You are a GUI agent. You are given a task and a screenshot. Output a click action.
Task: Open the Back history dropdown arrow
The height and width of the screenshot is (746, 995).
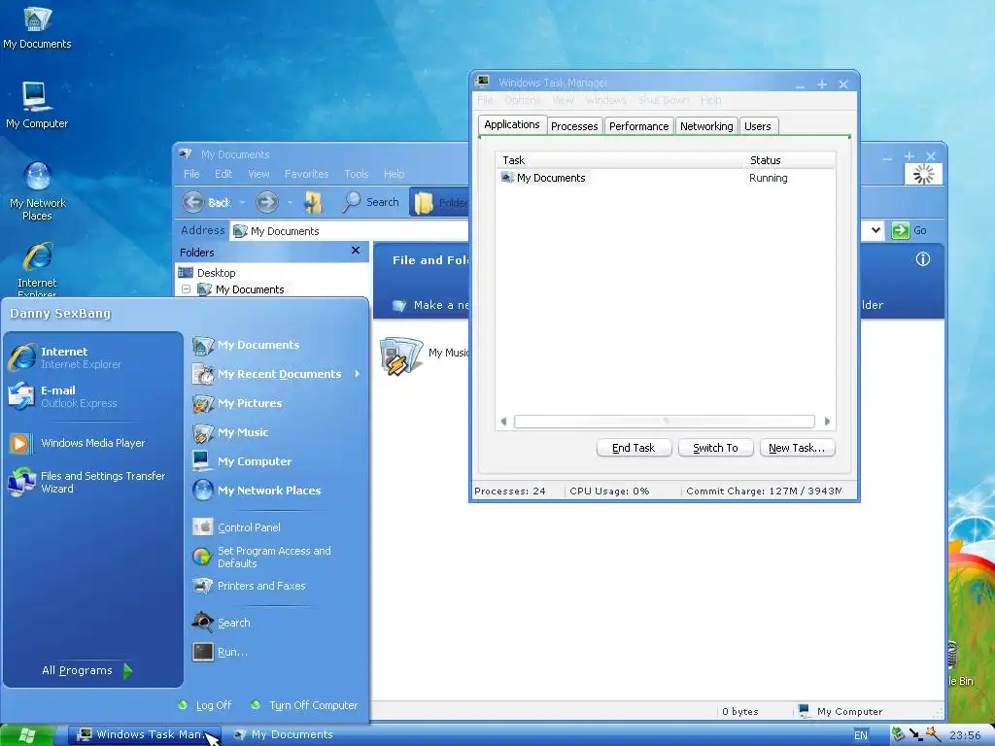coord(242,202)
